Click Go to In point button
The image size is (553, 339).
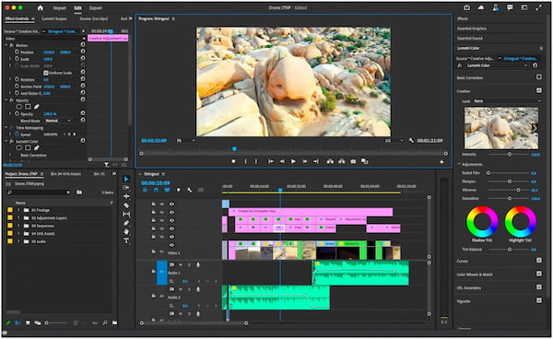pos(271,161)
